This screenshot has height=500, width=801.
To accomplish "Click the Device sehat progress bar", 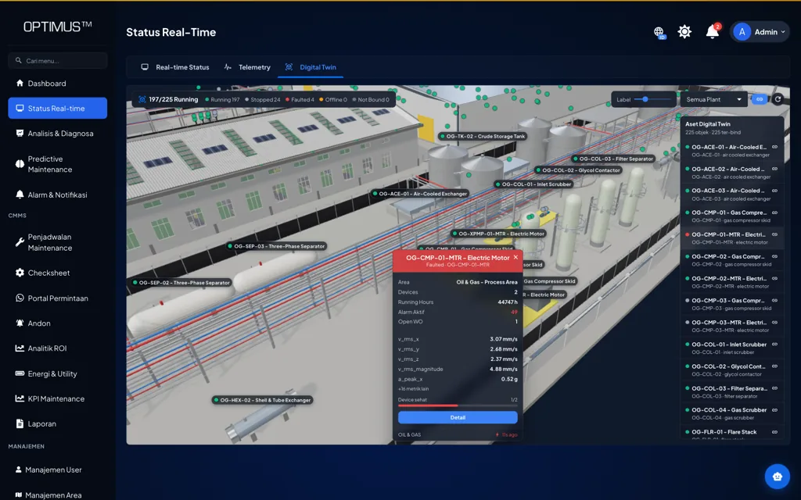I will point(458,405).
